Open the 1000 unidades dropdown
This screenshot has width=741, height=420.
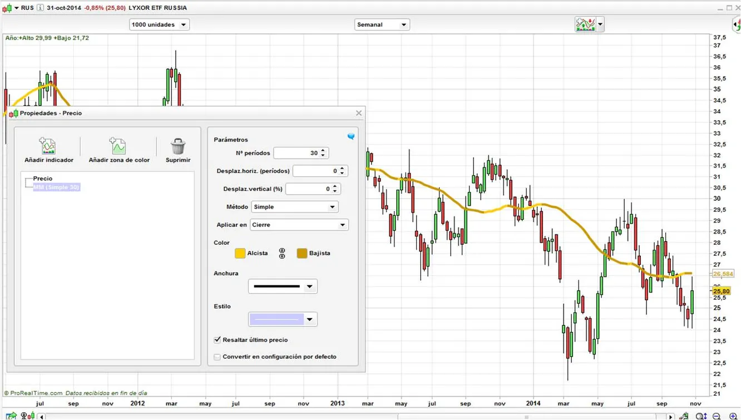pyautogui.click(x=159, y=24)
